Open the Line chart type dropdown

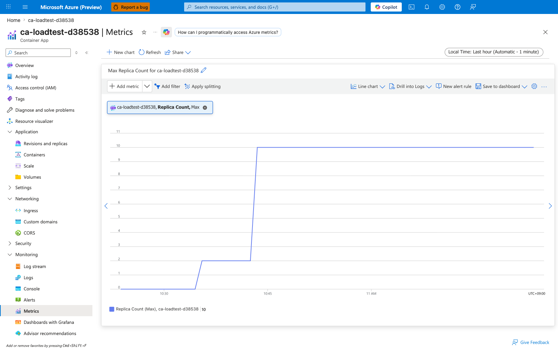tap(368, 87)
